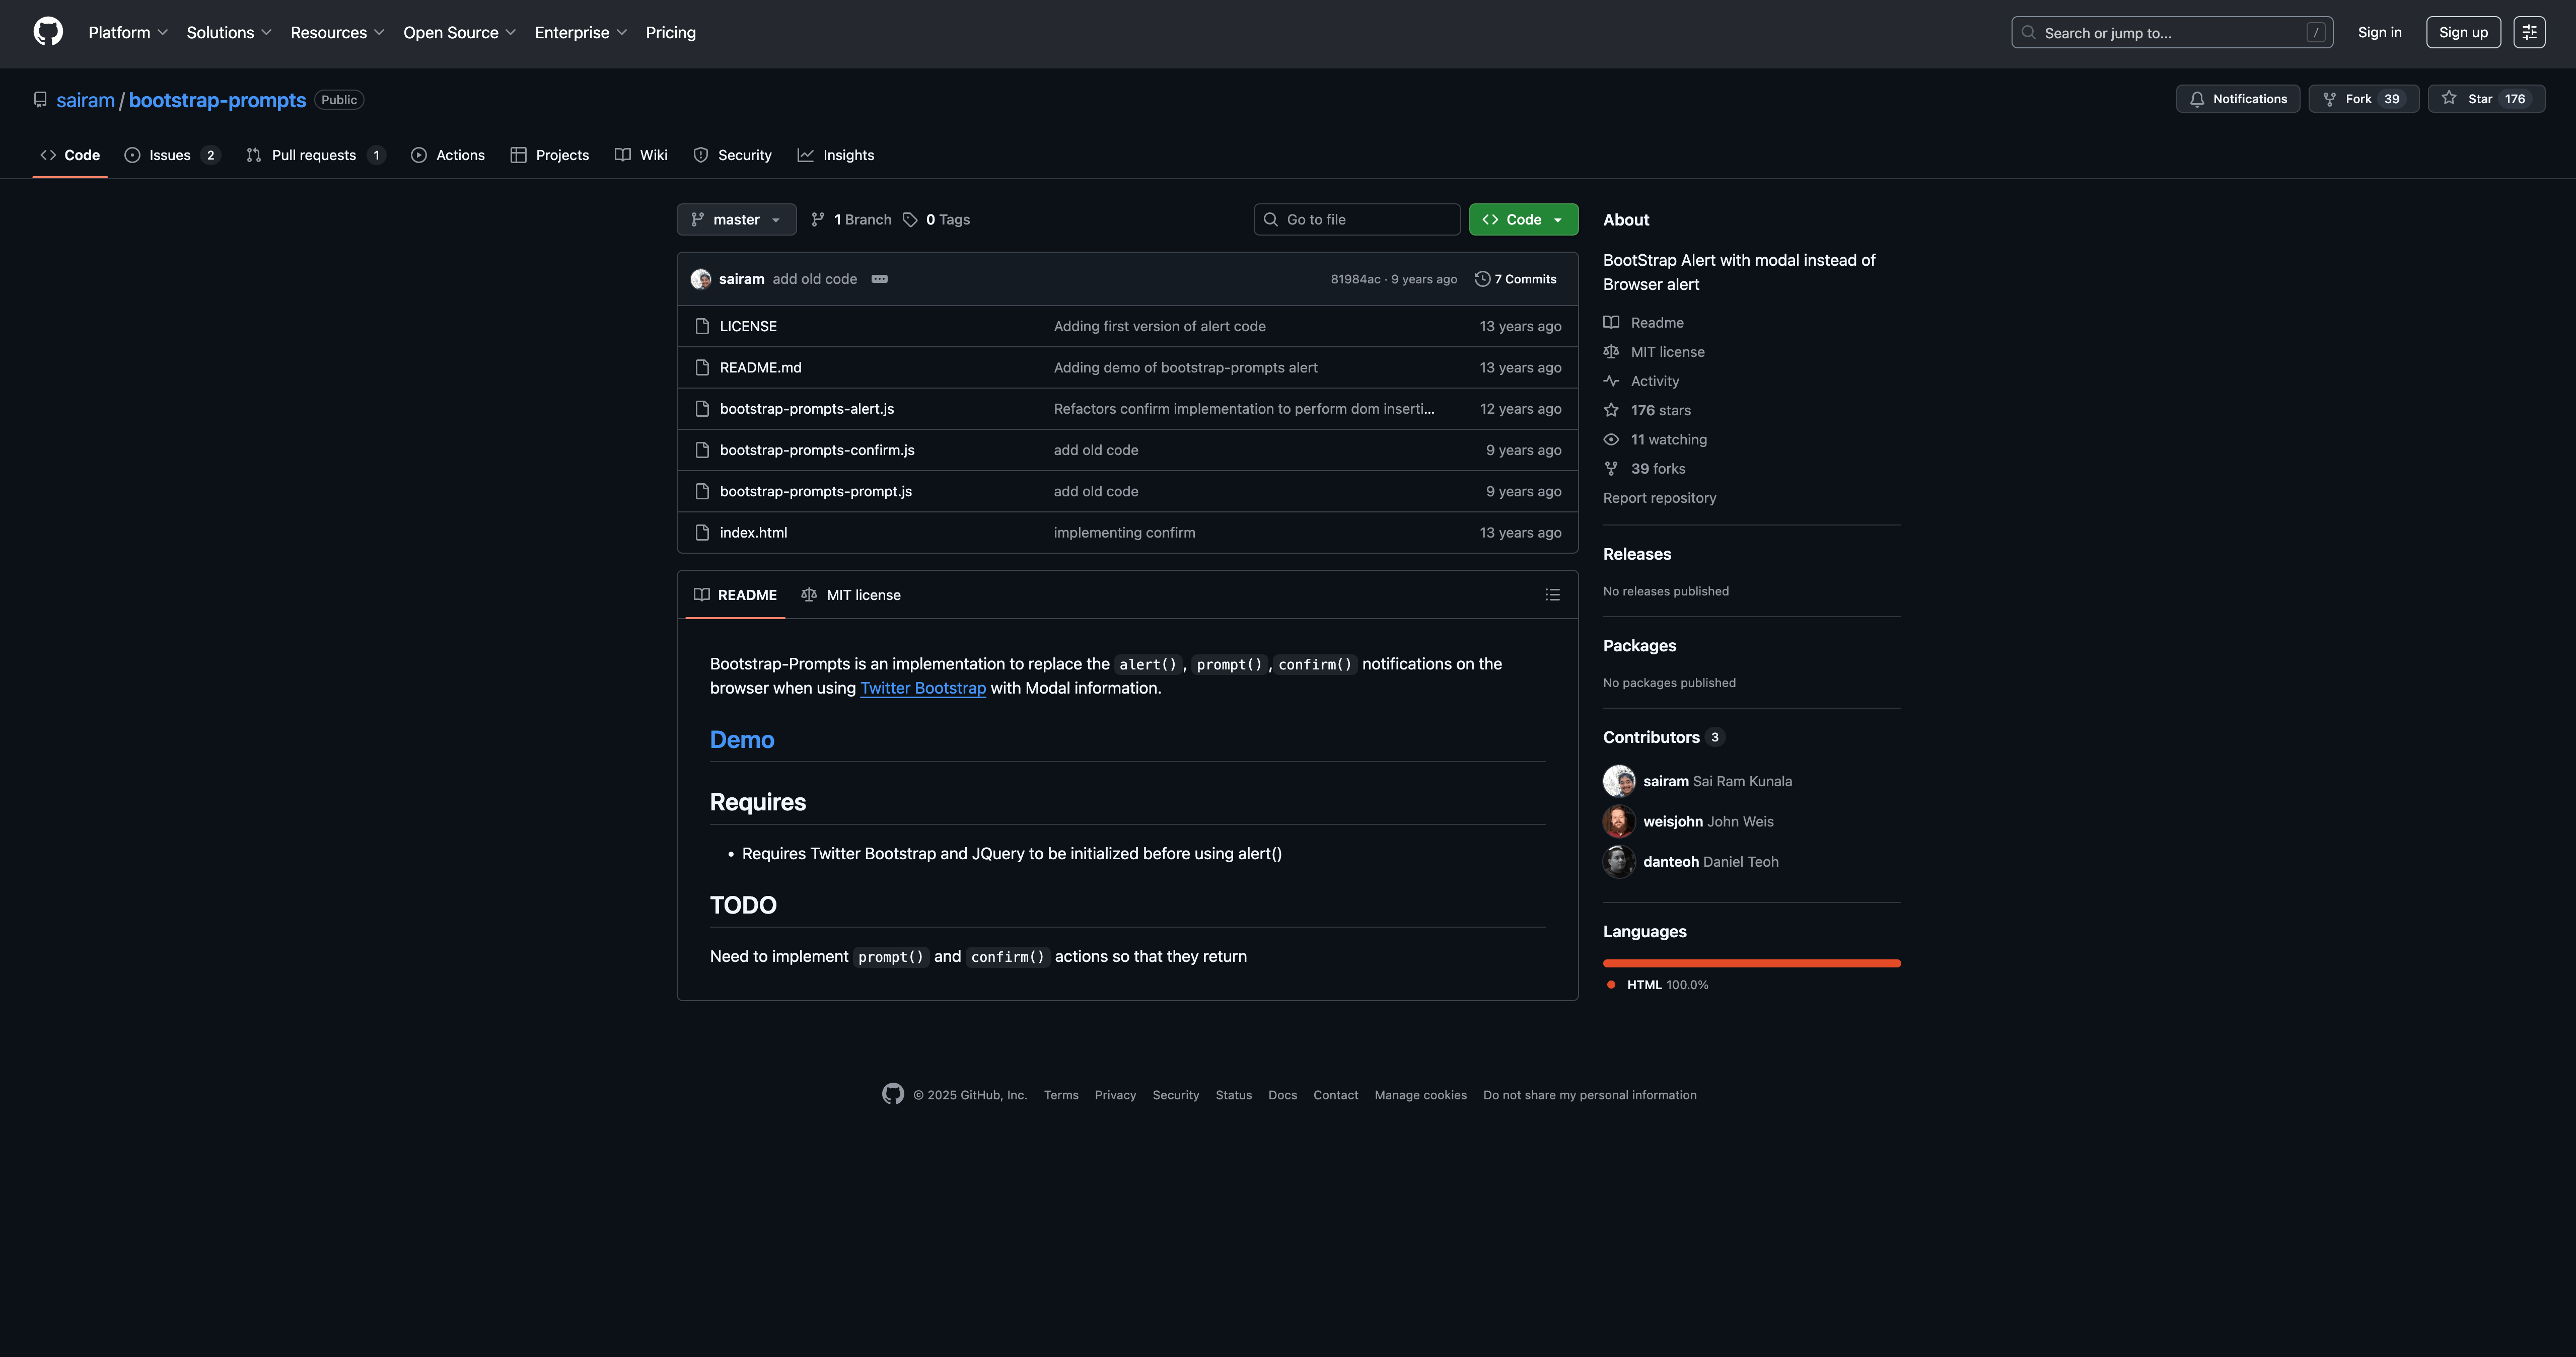Screen dimensions: 2576x1357
Task: Open commit history clock icon
Action: click(x=1482, y=279)
